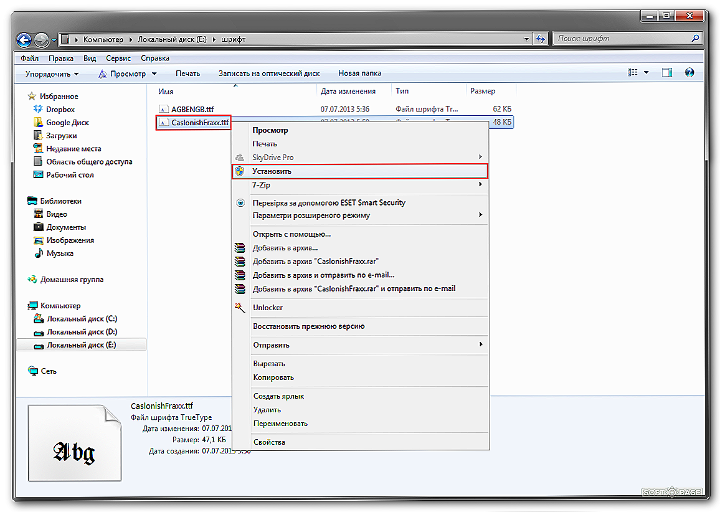Open Свойства from the context menu
Screen dimensions: 720x512
[x=269, y=442]
